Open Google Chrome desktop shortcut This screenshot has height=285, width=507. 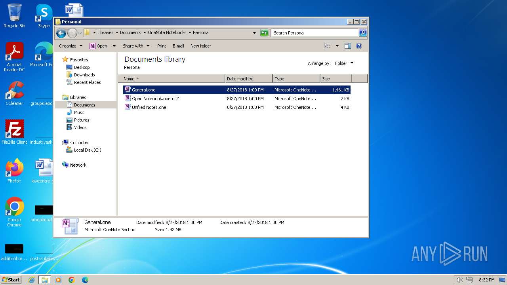[14, 212]
